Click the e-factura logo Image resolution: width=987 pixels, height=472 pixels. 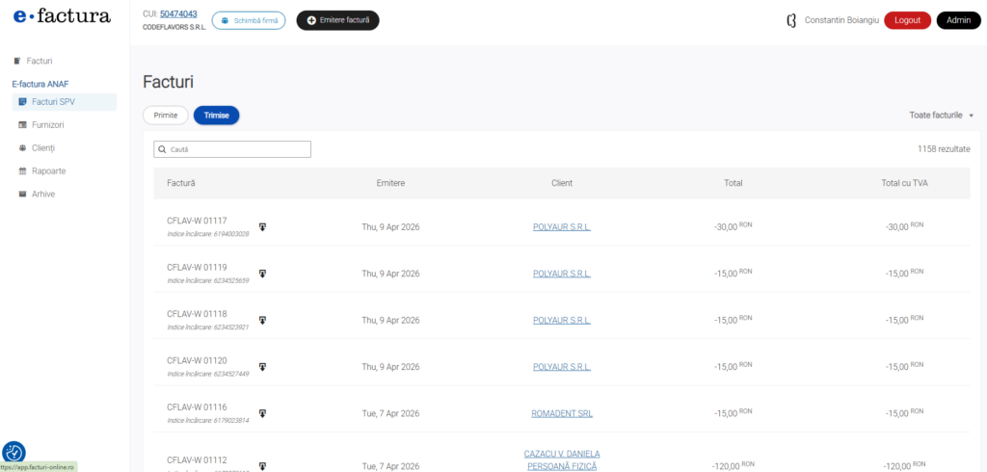click(x=62, y=16)
